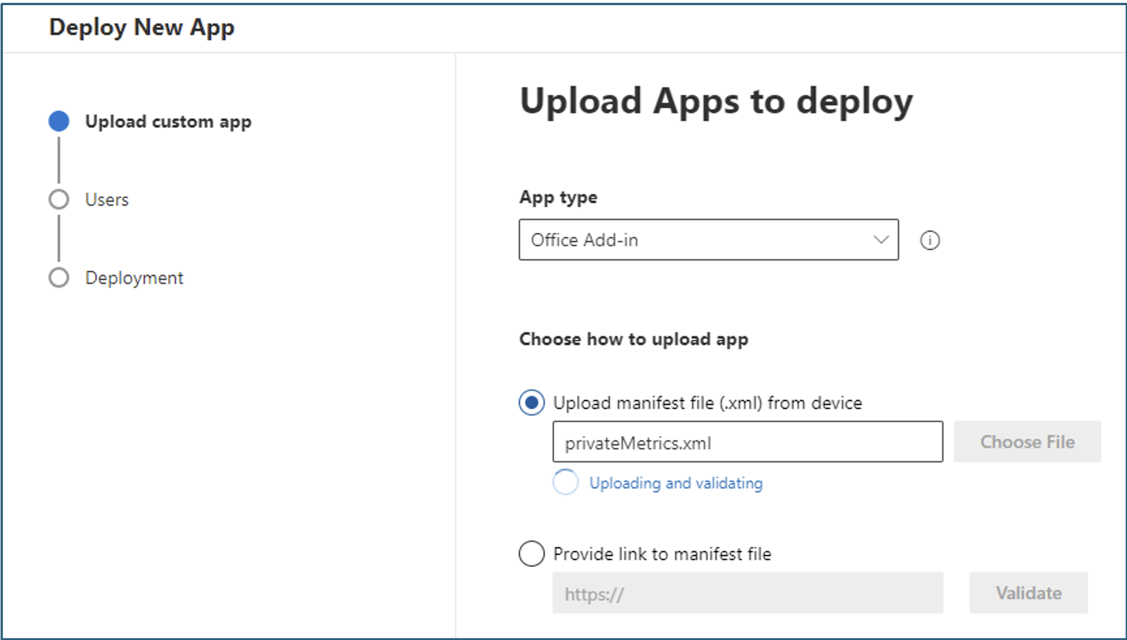Viewport: 1127px width, 640px height.
Task: Click the blue Upload custom app step circle
Action: point(59,121)
